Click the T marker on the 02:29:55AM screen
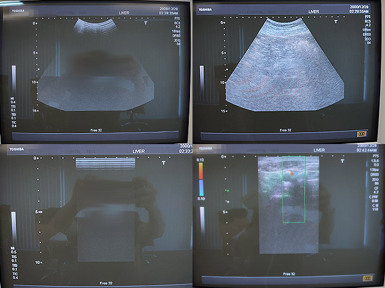This screenshot has width=385, height=288. (336, 22)
